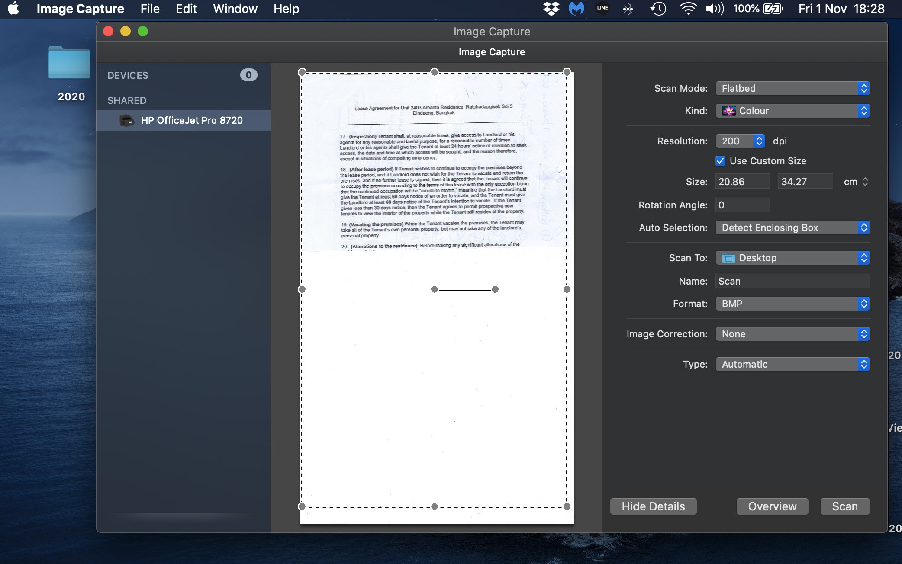
Task: Uncheck Use Custom Size checkbox
Action: tap(720, 161)
